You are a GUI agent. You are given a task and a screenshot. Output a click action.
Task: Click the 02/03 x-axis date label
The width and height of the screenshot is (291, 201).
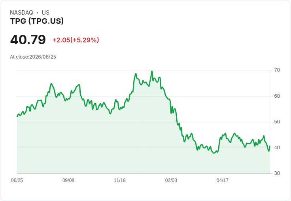pos(171,180)
